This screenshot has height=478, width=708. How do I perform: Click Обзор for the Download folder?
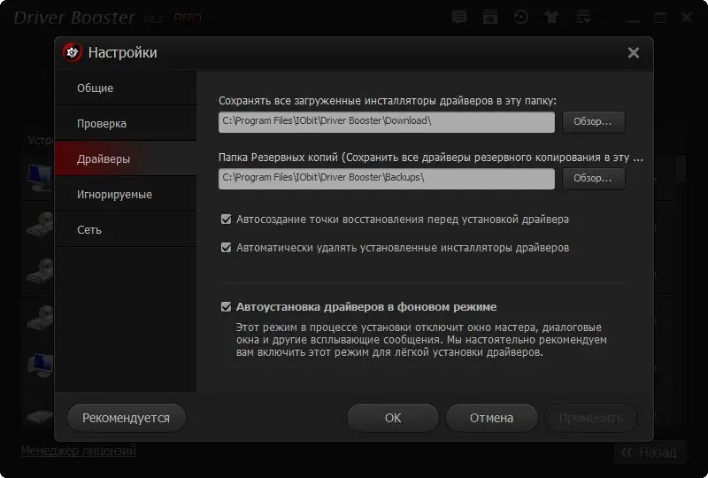click(x=593, y=122)
